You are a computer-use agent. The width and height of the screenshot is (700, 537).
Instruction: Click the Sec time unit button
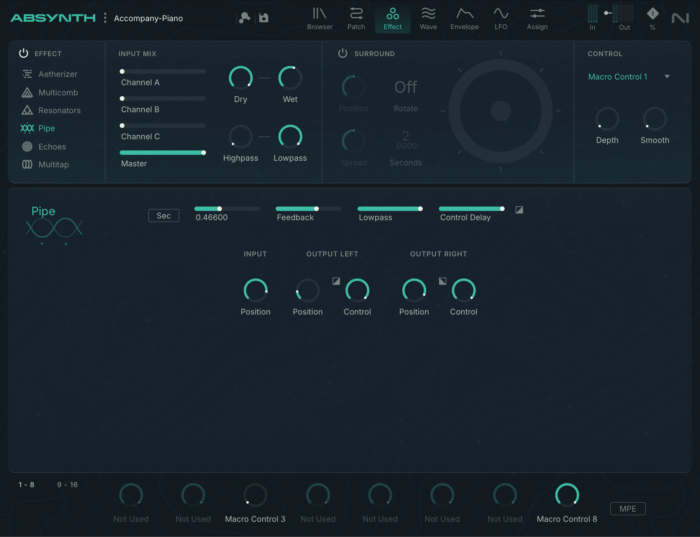164,216
